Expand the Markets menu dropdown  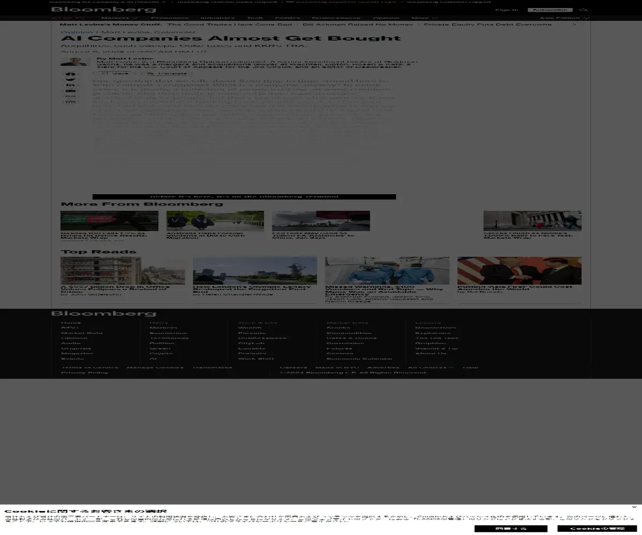[x=120, y=18]
